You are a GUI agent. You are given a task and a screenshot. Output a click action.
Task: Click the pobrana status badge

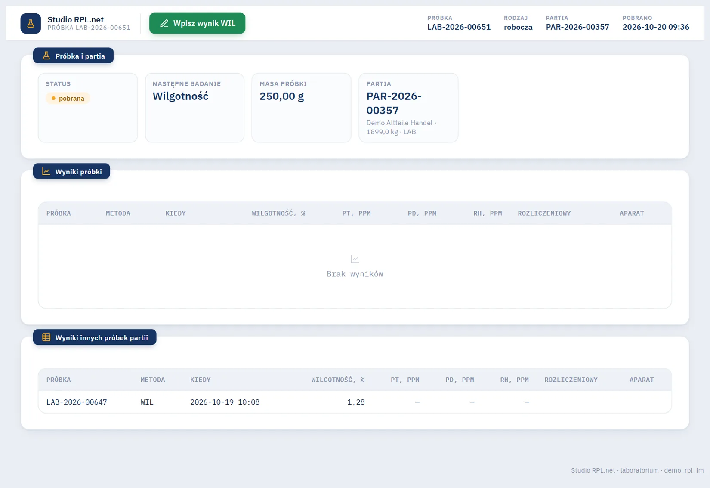68,98
